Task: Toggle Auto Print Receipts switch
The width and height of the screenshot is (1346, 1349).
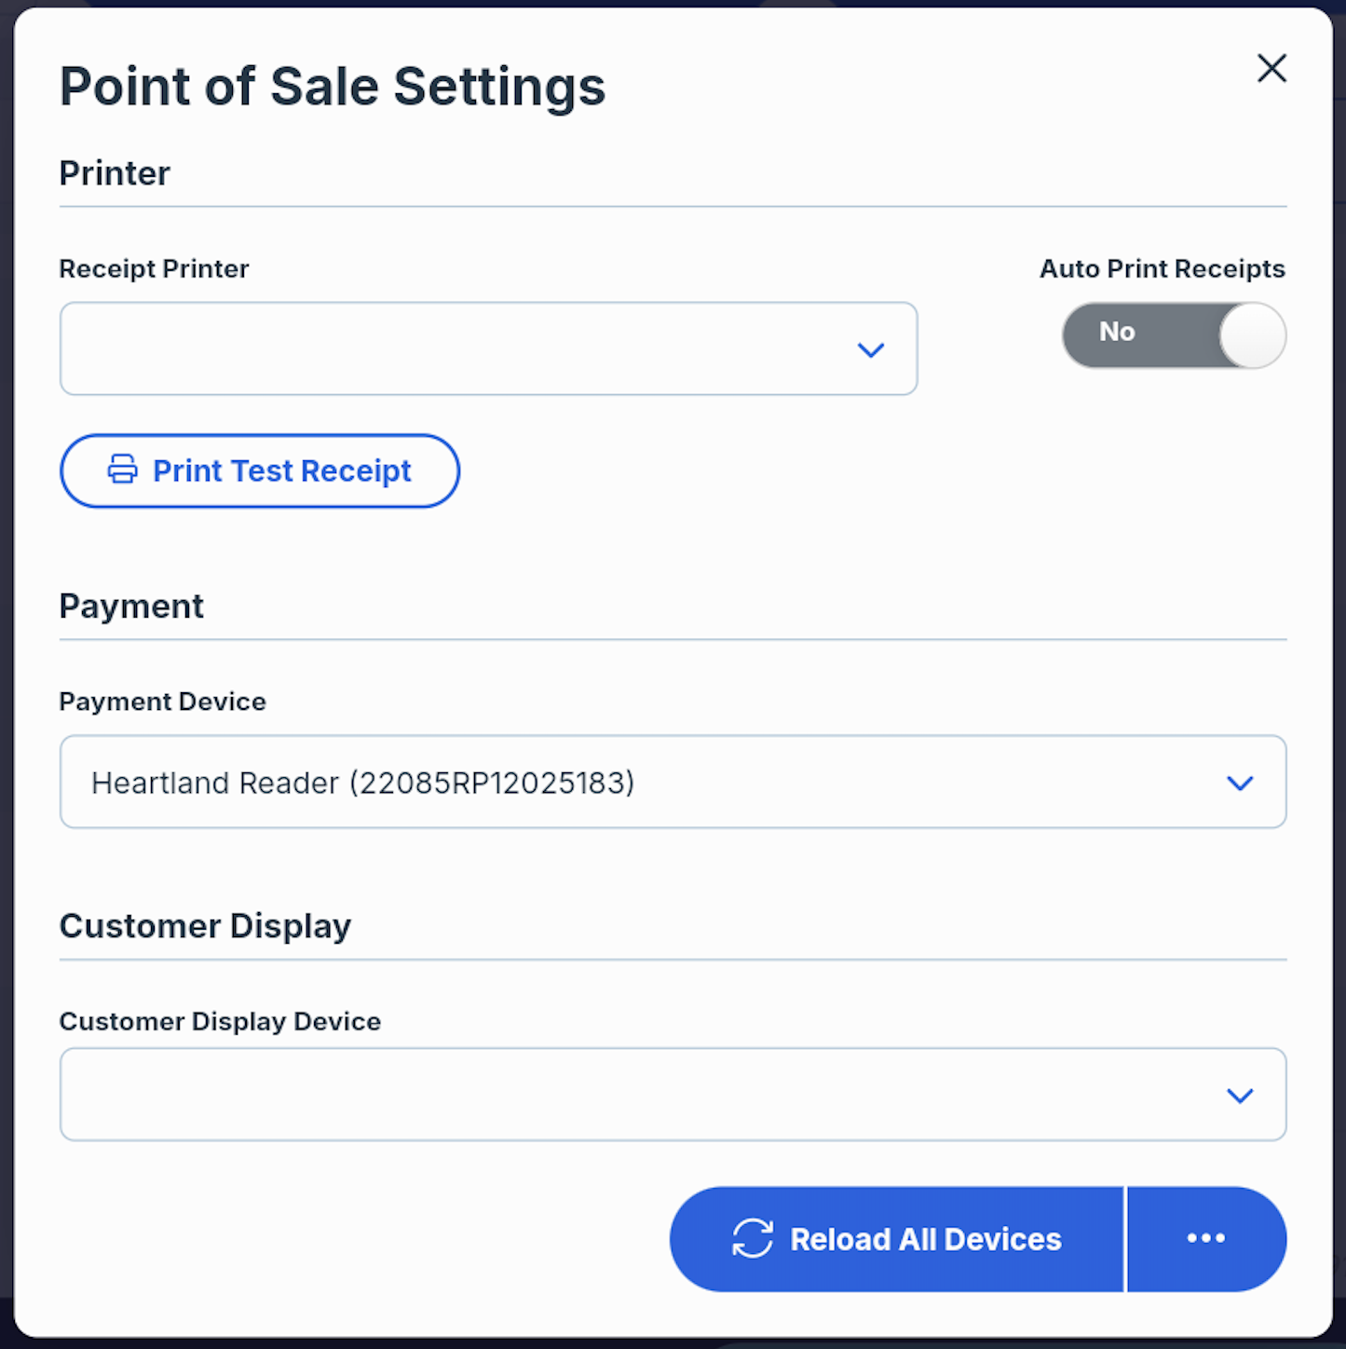Action: point(1174,334)
